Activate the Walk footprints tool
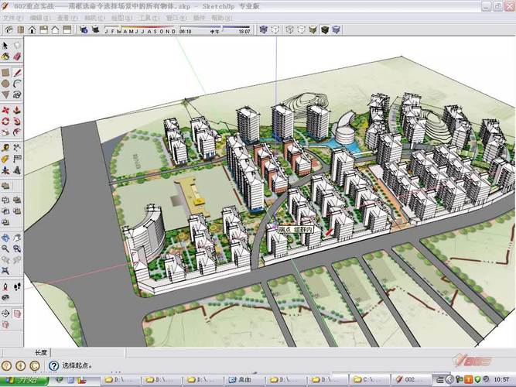Screen dimensions: 516x387 pyautogui.click(x=17, y=286)
